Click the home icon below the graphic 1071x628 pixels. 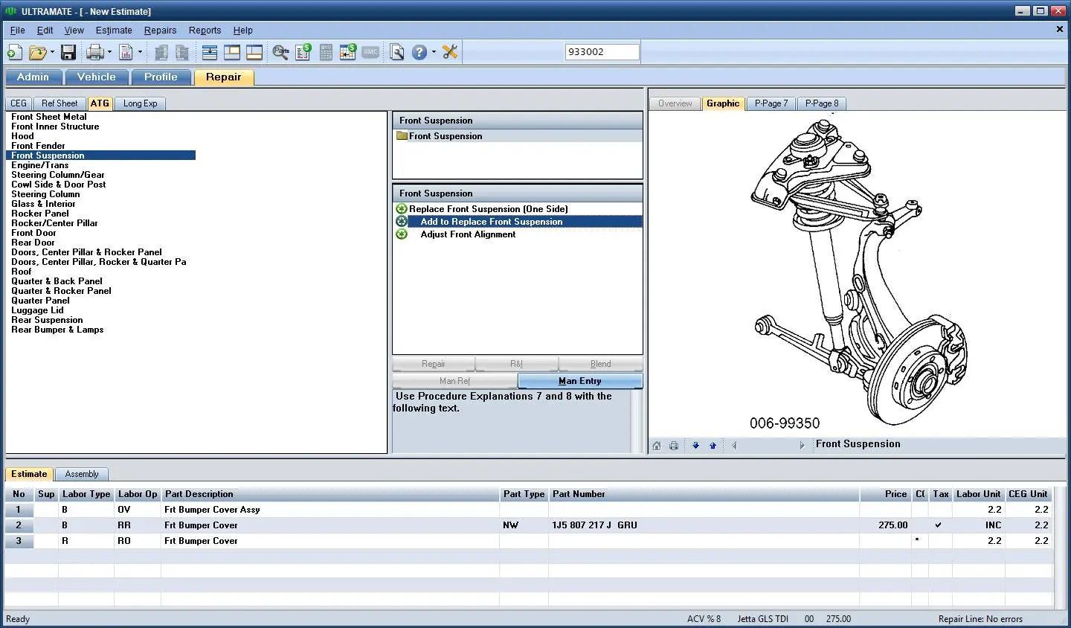[657, 446]
